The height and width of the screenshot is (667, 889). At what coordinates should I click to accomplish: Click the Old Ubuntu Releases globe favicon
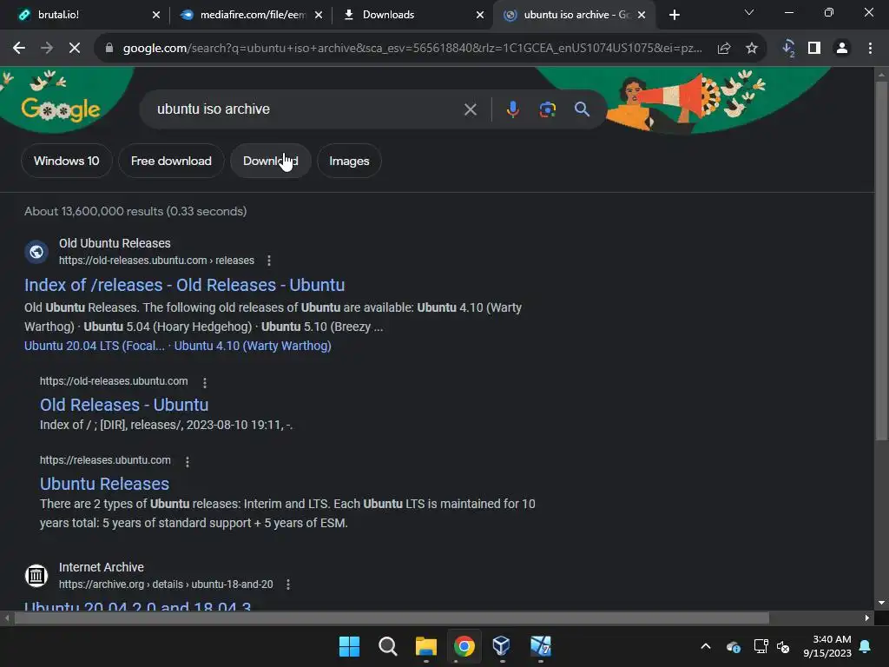pos(36,251)
